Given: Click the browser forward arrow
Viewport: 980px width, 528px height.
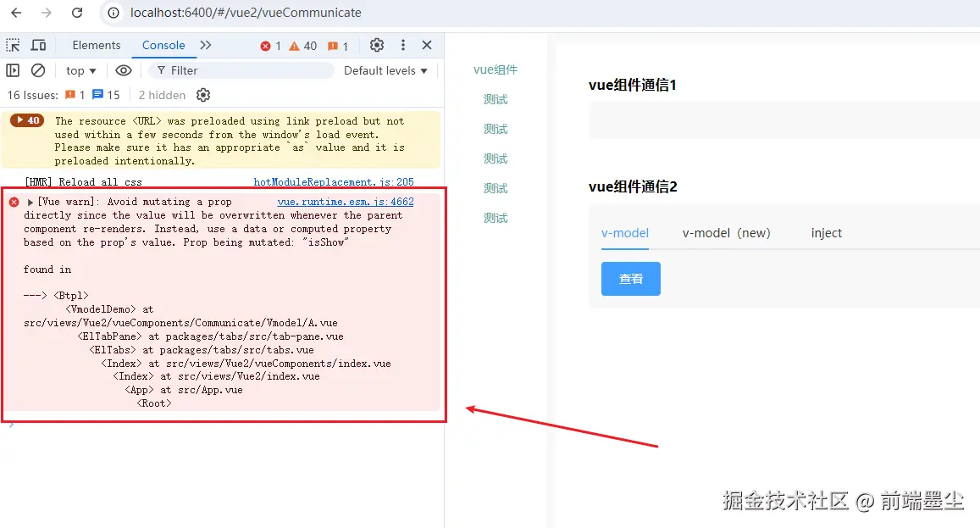Looking at the screenshot, I should (47, 13).
